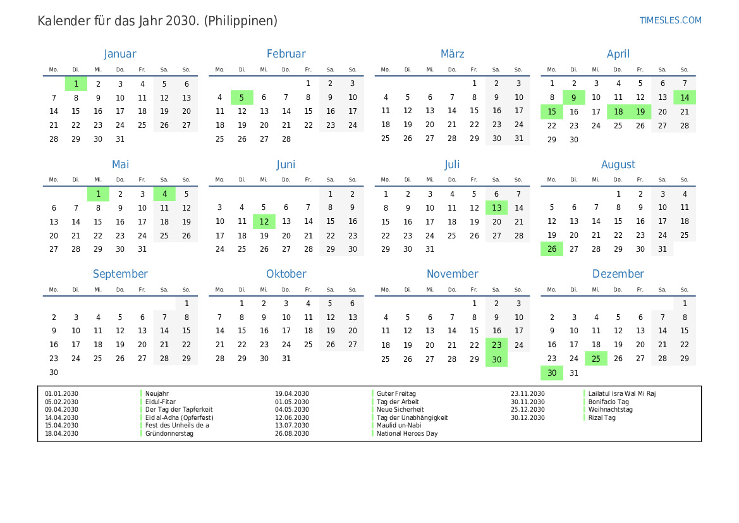Select highlighted 25 in Dezember
739x523 pixels.
[x=595, y=359]
